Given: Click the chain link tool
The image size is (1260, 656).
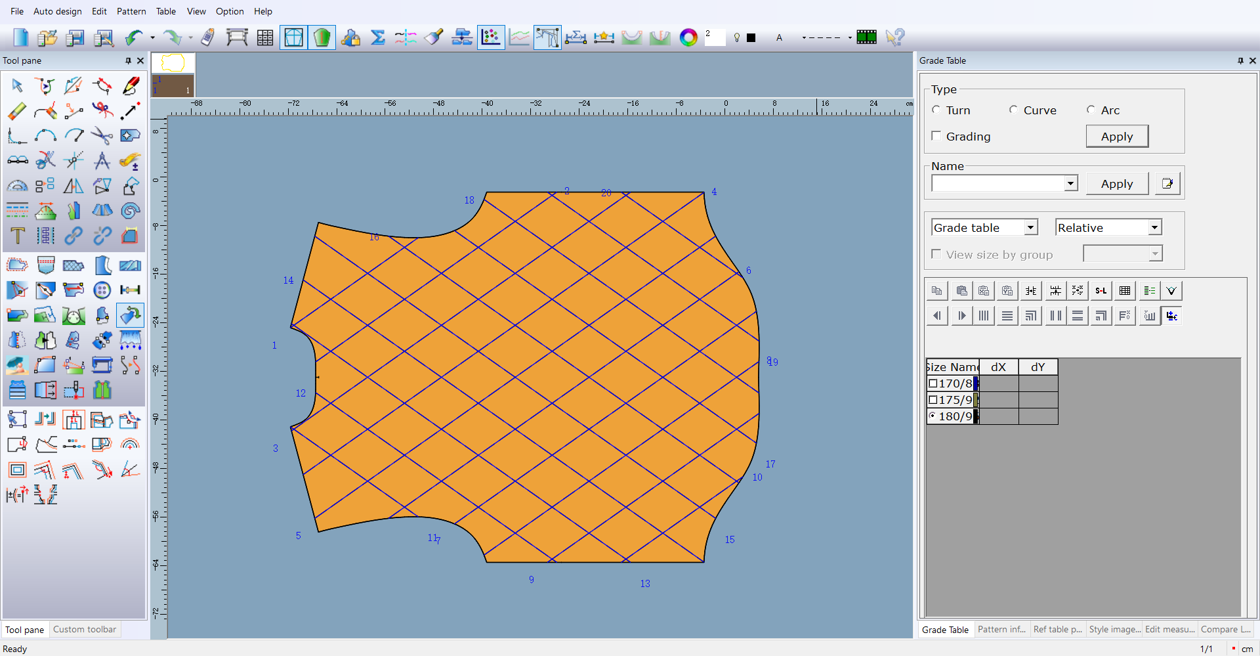Looking at the screenshot, I should (x=73, y=235).
